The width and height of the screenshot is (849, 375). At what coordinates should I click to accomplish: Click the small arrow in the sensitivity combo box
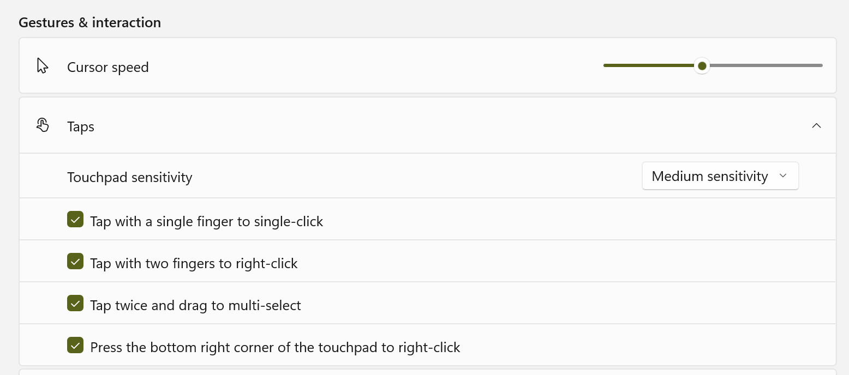point(784,176)
